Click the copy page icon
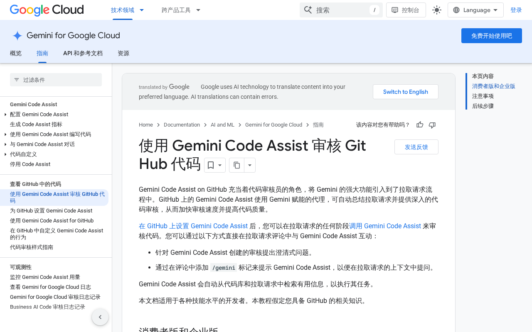532x332 pixels. tap(237, 165)
